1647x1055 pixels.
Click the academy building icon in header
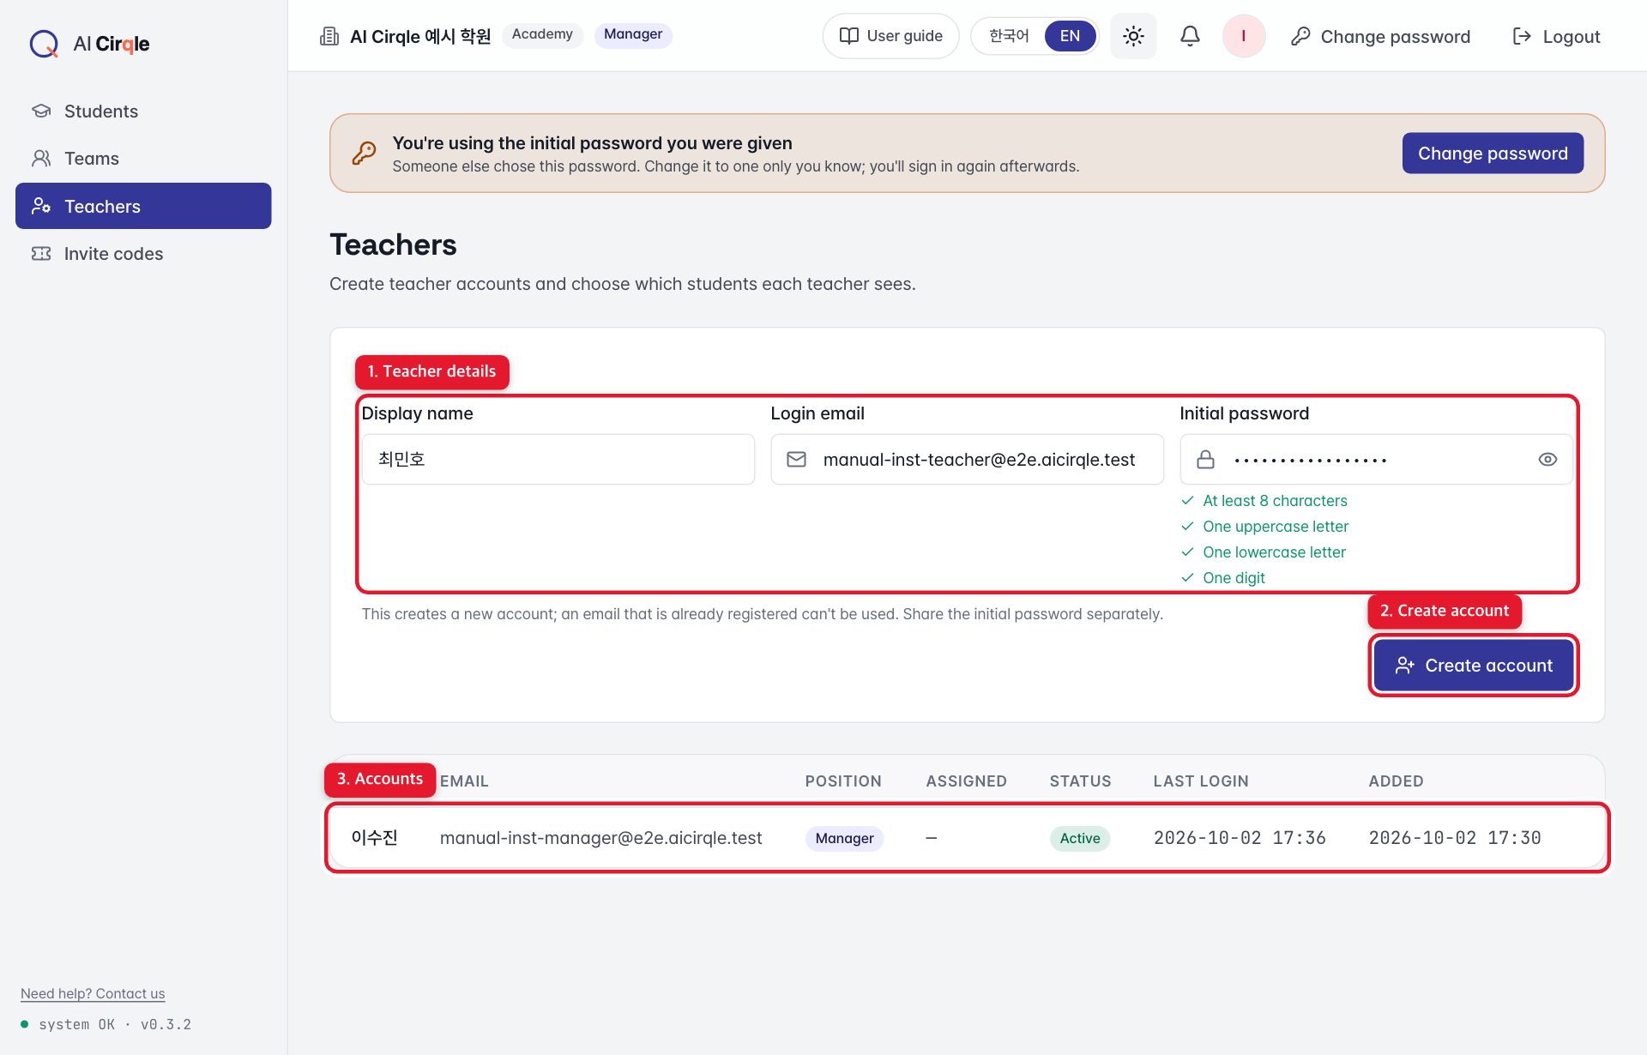pyautogui.click(x=329, y=36)
